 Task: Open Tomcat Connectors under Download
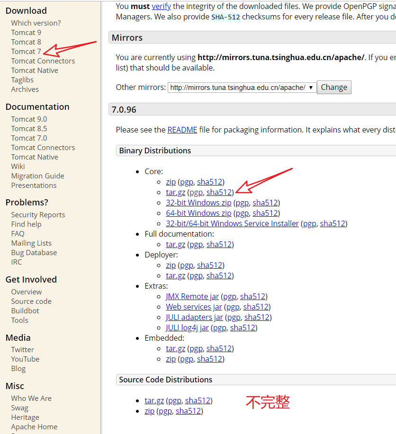(43, 61)
